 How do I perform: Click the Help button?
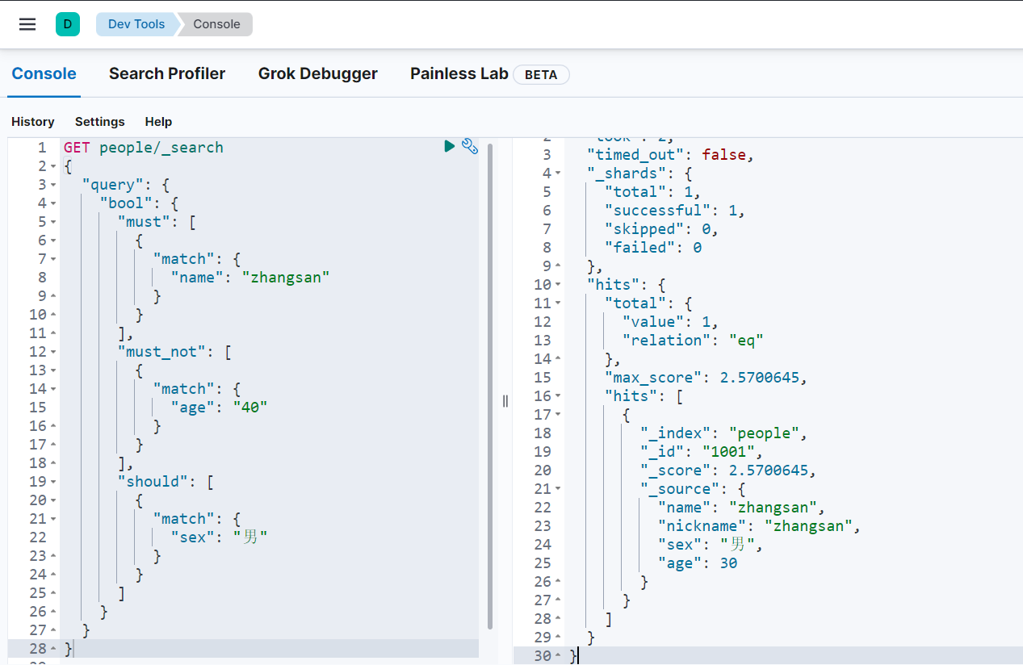click(x=158, y=122)
